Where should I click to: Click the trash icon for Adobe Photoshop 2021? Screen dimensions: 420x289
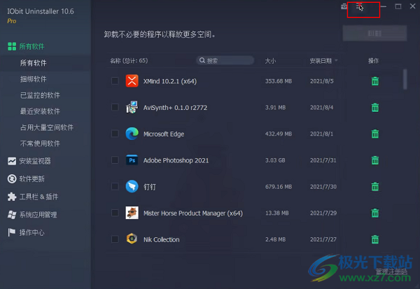pyautogui.click(x=375, y=160)
